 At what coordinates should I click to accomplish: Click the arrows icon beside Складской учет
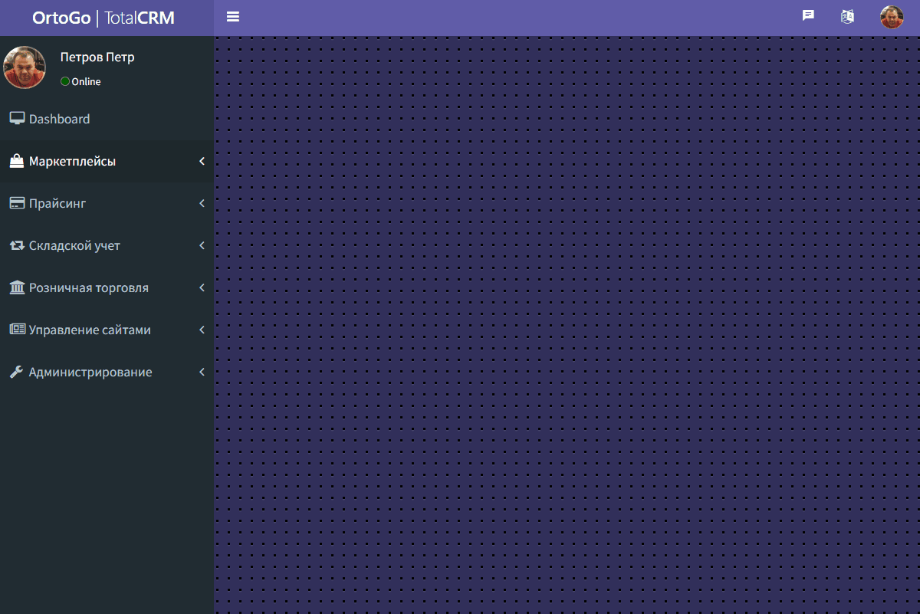(x=17, y=246)
